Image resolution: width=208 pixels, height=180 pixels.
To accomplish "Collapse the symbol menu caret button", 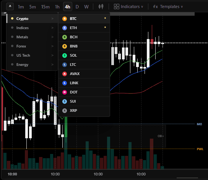I will [x=10, y=7].
